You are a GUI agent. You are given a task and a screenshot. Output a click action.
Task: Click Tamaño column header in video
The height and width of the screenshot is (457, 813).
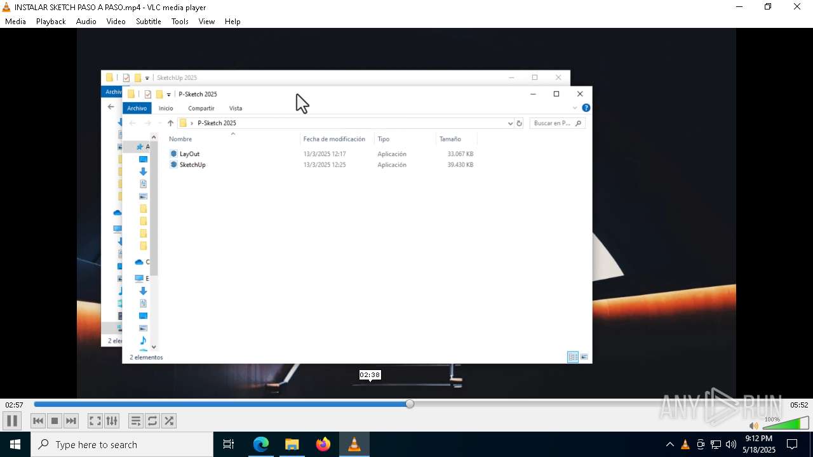(x=450, y=139)
